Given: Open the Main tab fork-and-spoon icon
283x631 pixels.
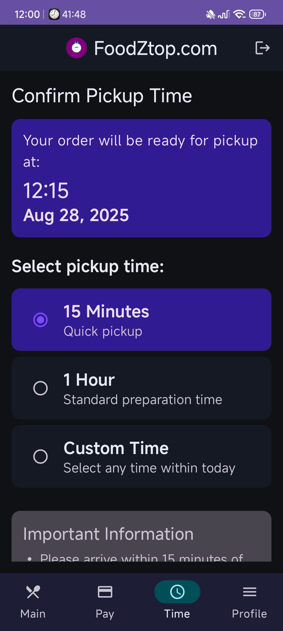Looking at the screenshot, I should [33, 592].
